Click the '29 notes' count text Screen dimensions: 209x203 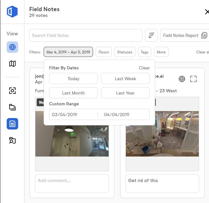coord(38,16)
